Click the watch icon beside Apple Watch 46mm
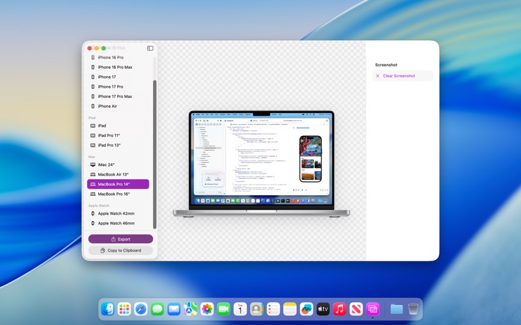The image size is (521, 325). 92,223
